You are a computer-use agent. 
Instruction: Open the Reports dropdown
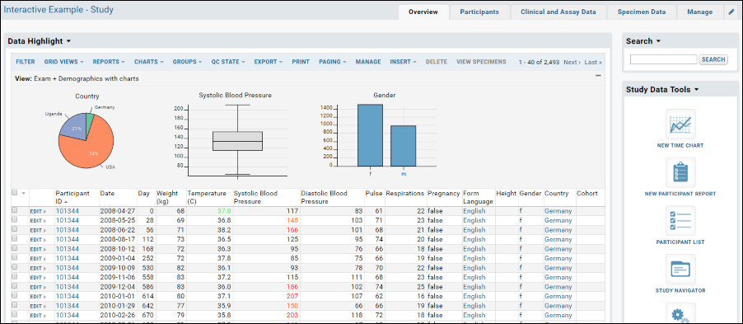coord(109,62)
